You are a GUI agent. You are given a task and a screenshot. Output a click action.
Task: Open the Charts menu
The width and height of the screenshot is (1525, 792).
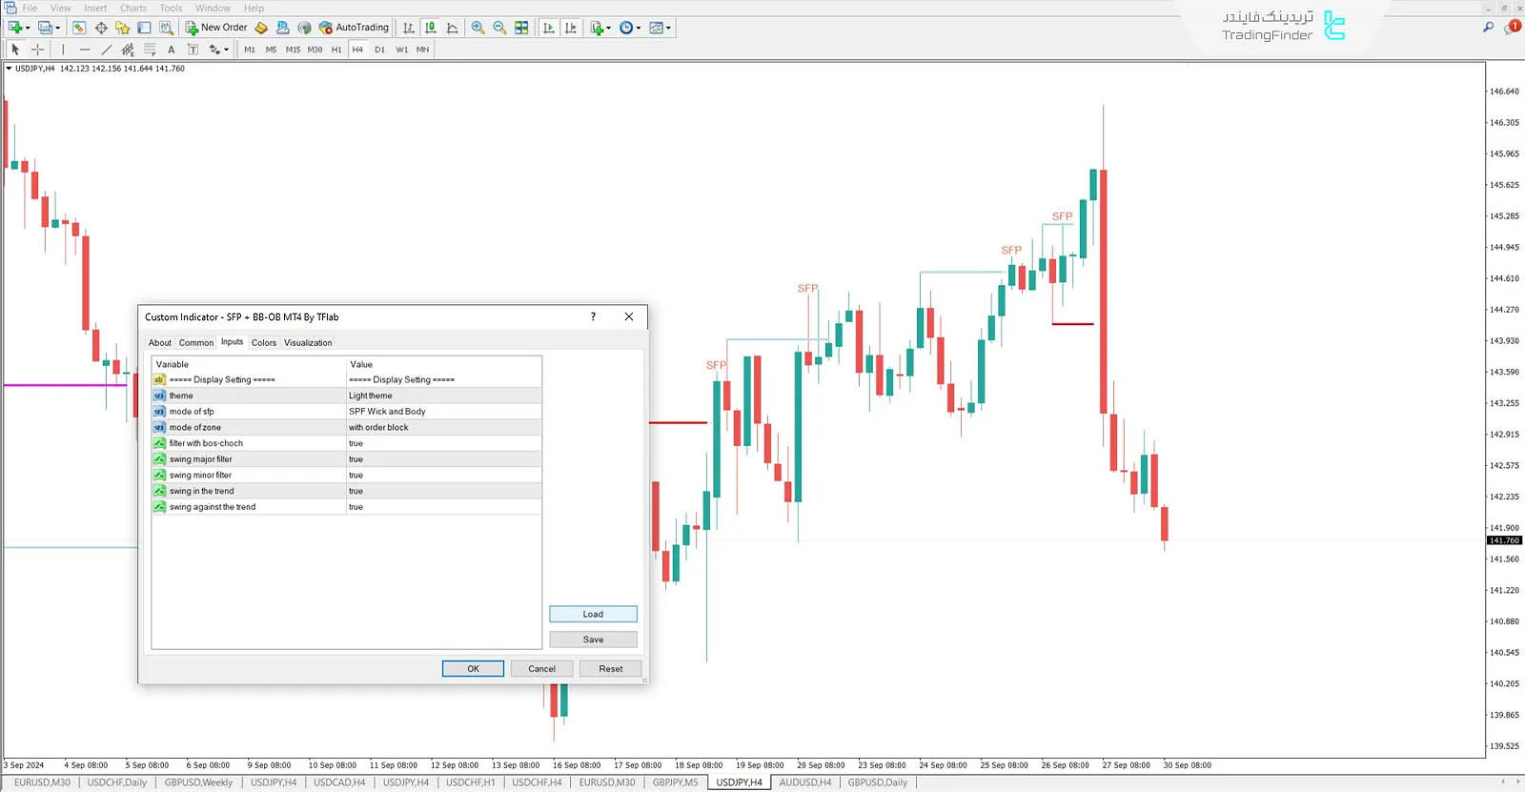tap(132, 8)
